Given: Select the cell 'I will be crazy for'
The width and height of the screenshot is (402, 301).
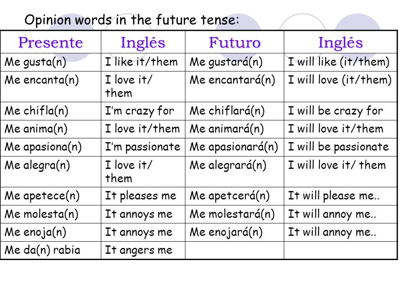Looking at the screenshot, I should click(340, 111).
